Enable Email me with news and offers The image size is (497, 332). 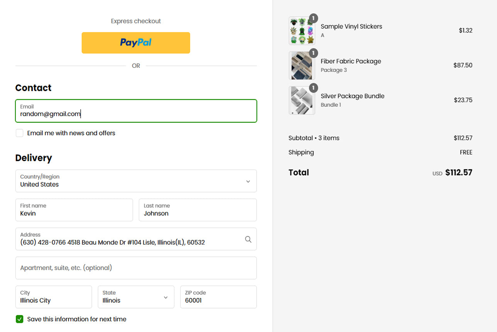(20, 133)
